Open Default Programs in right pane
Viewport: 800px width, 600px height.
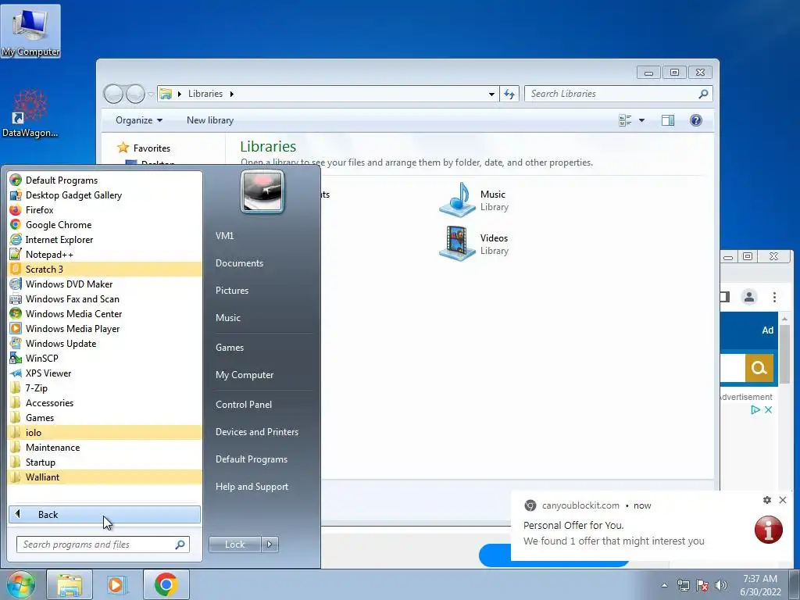(x=251, y=459)
